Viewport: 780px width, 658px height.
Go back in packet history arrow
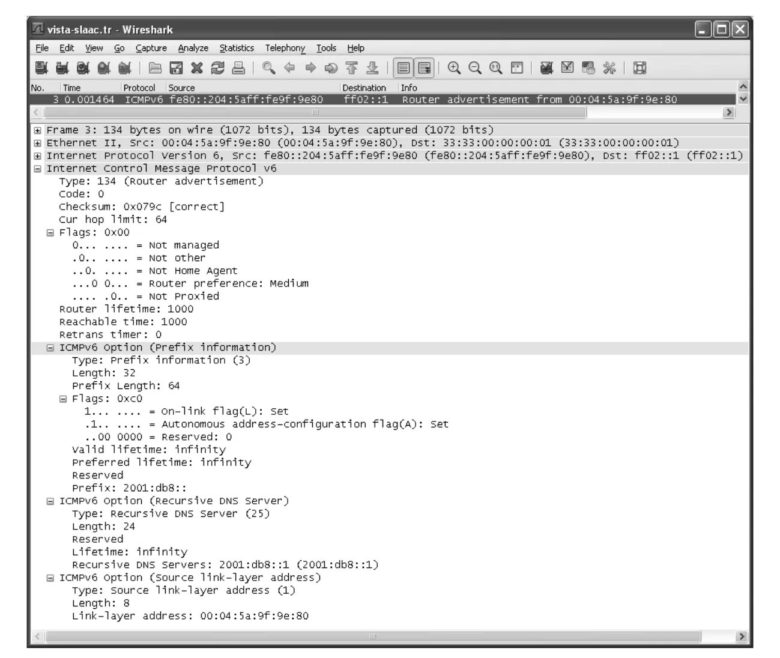coord(289,68)
